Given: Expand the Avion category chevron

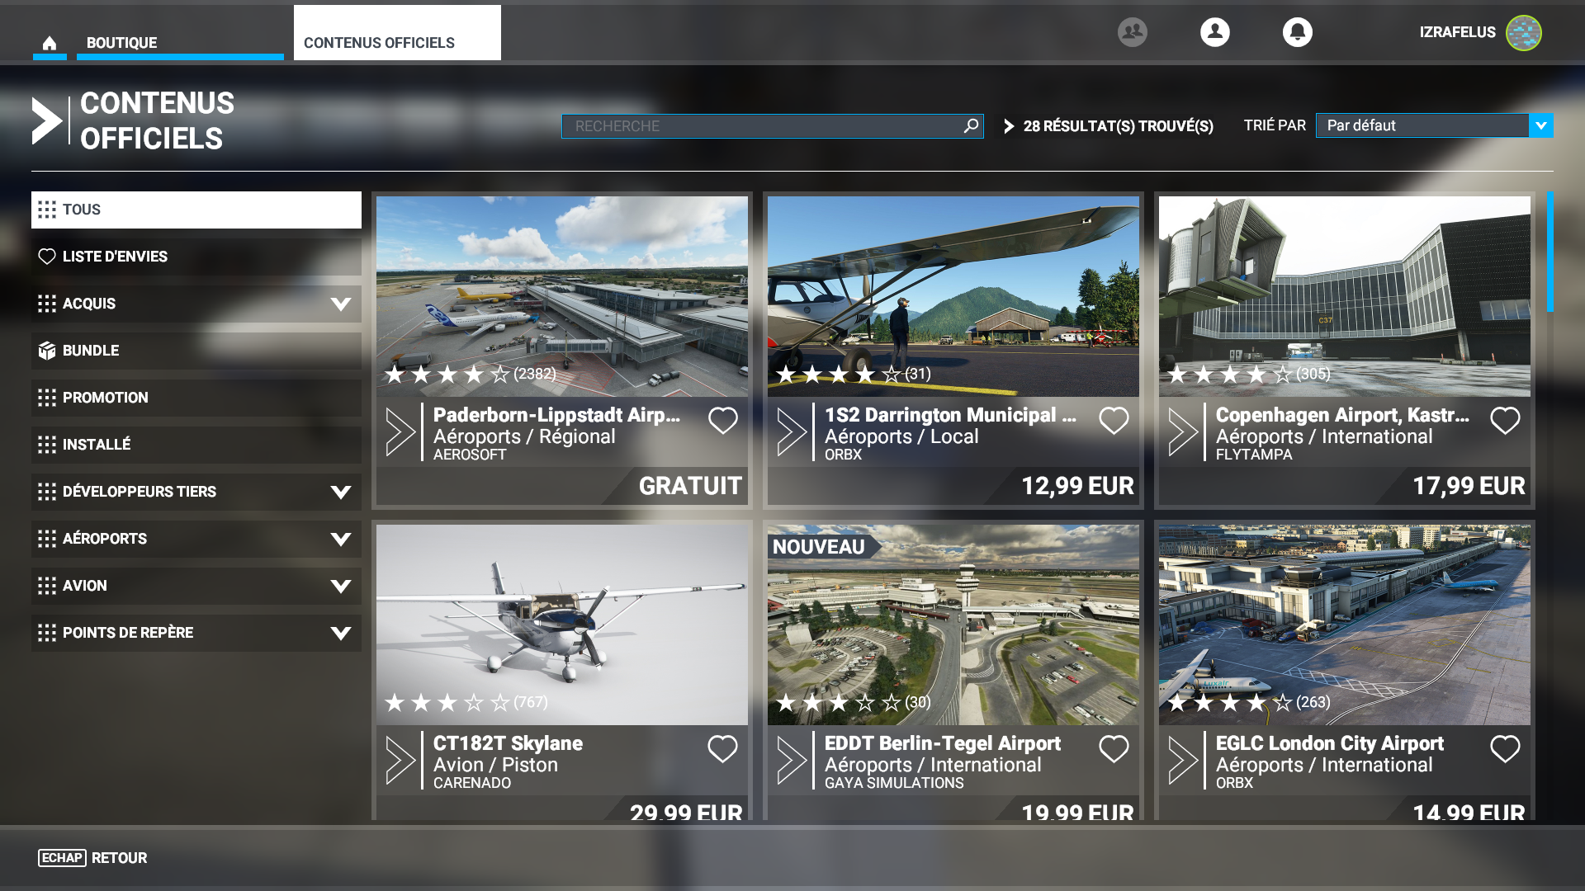Looking at the screenshot, I should [x=341, y=586].
